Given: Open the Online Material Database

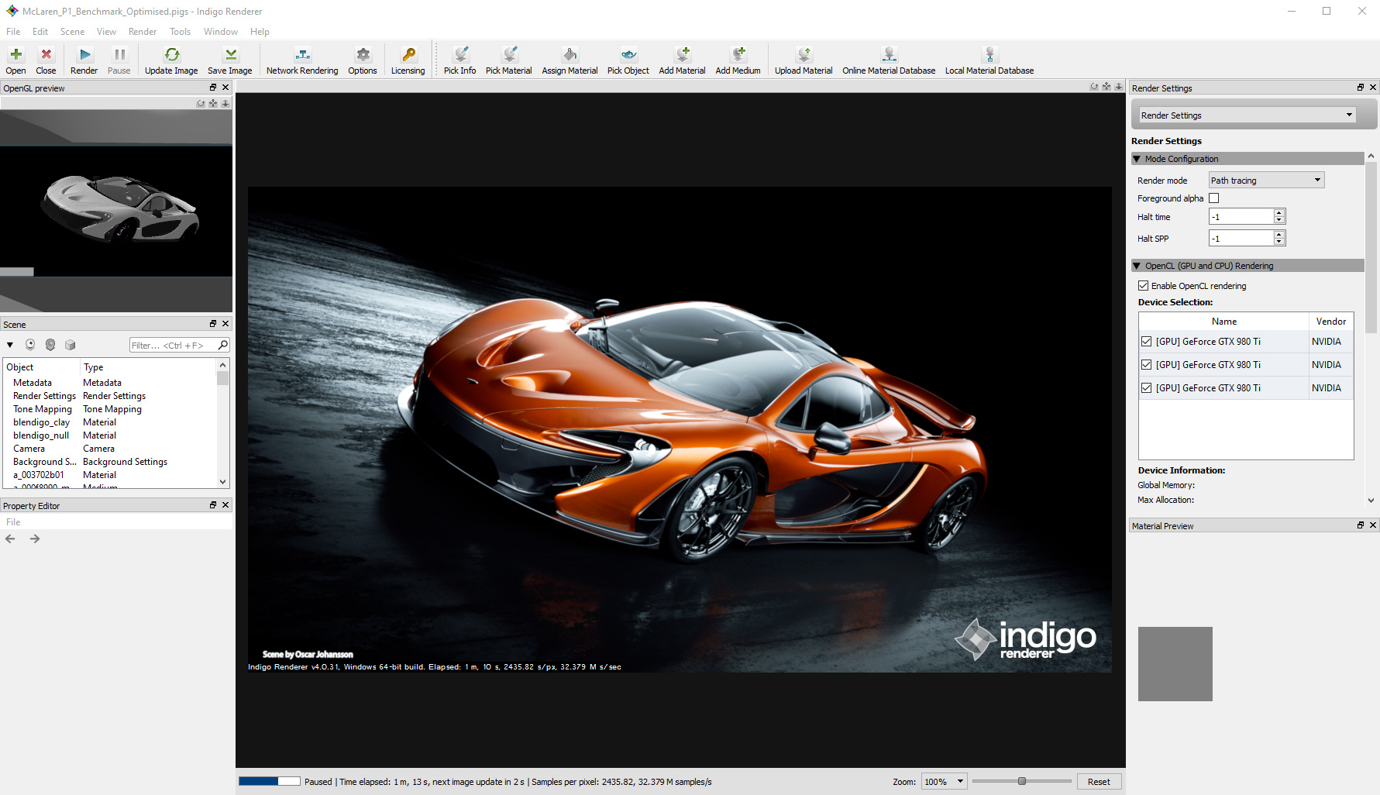Looking at the screenshot, I should (889, 60).
